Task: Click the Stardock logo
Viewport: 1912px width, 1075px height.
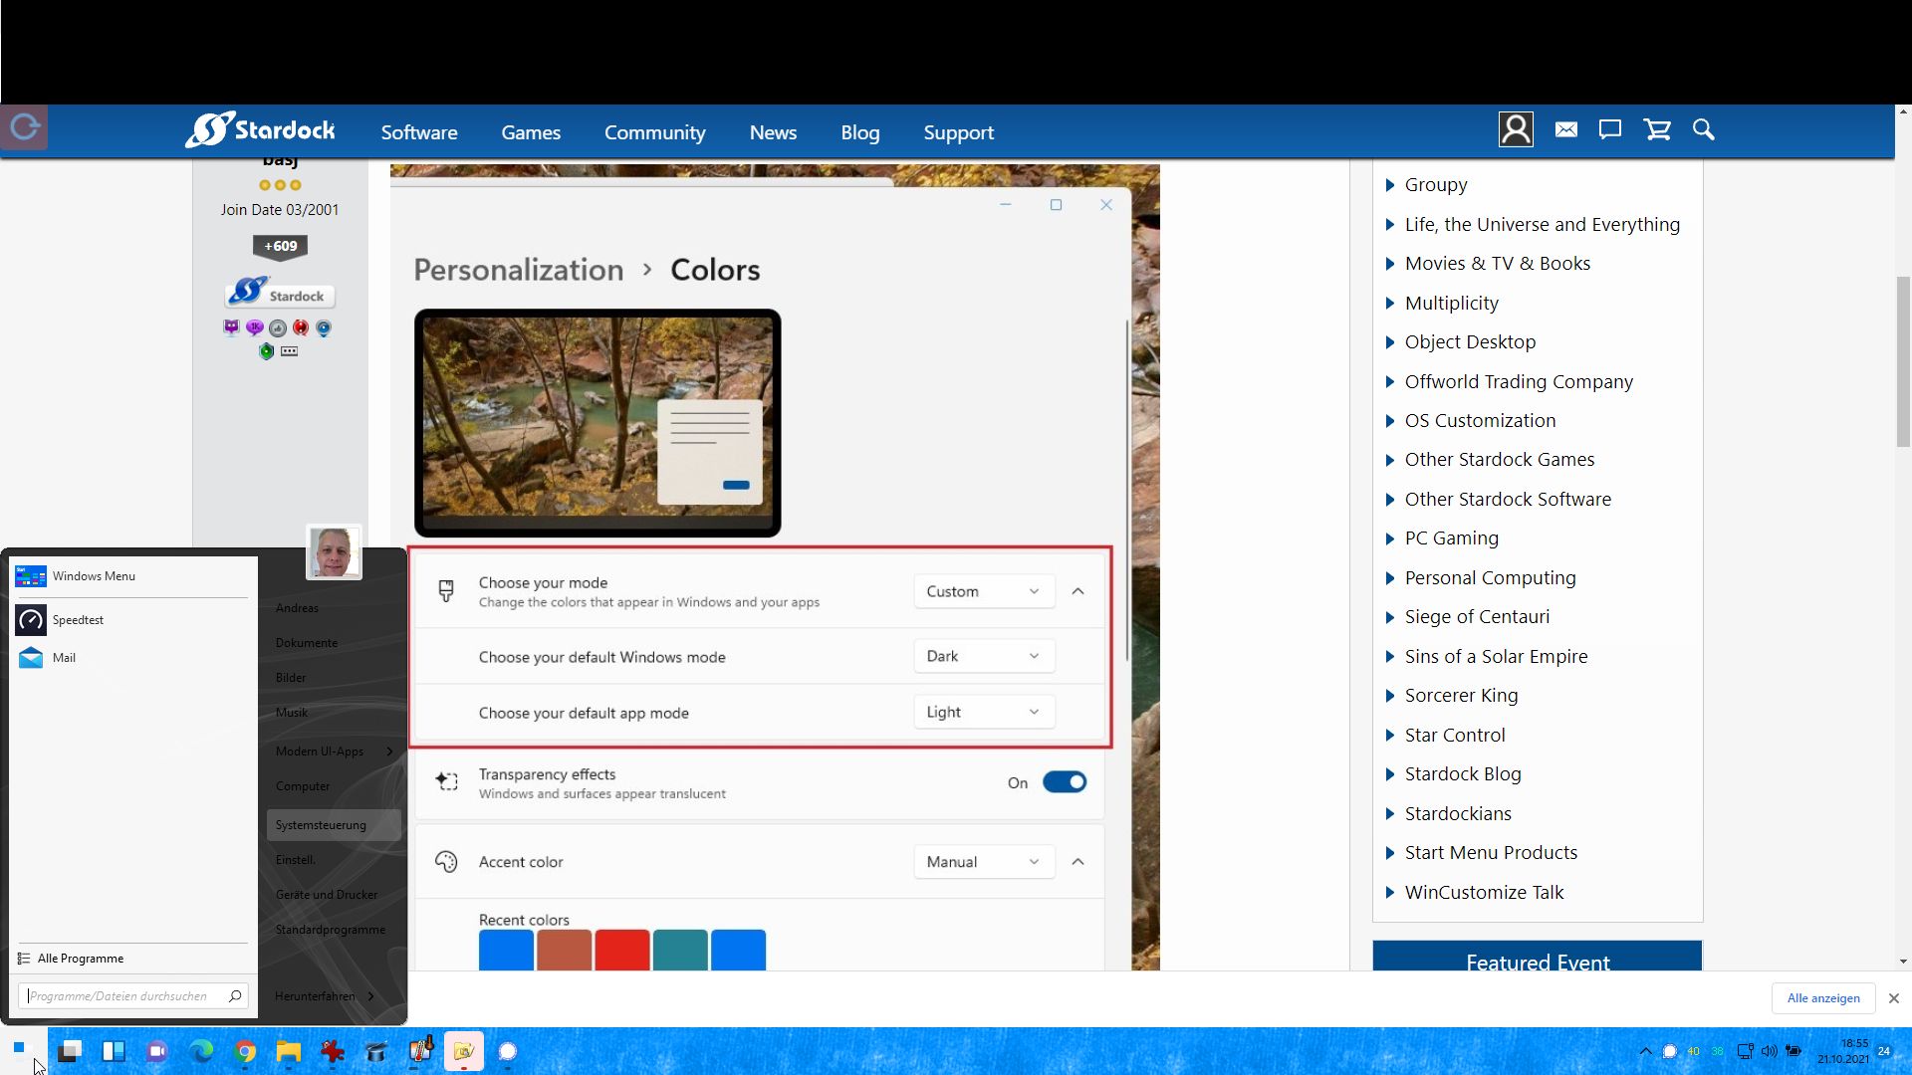Action: [261, 130]
